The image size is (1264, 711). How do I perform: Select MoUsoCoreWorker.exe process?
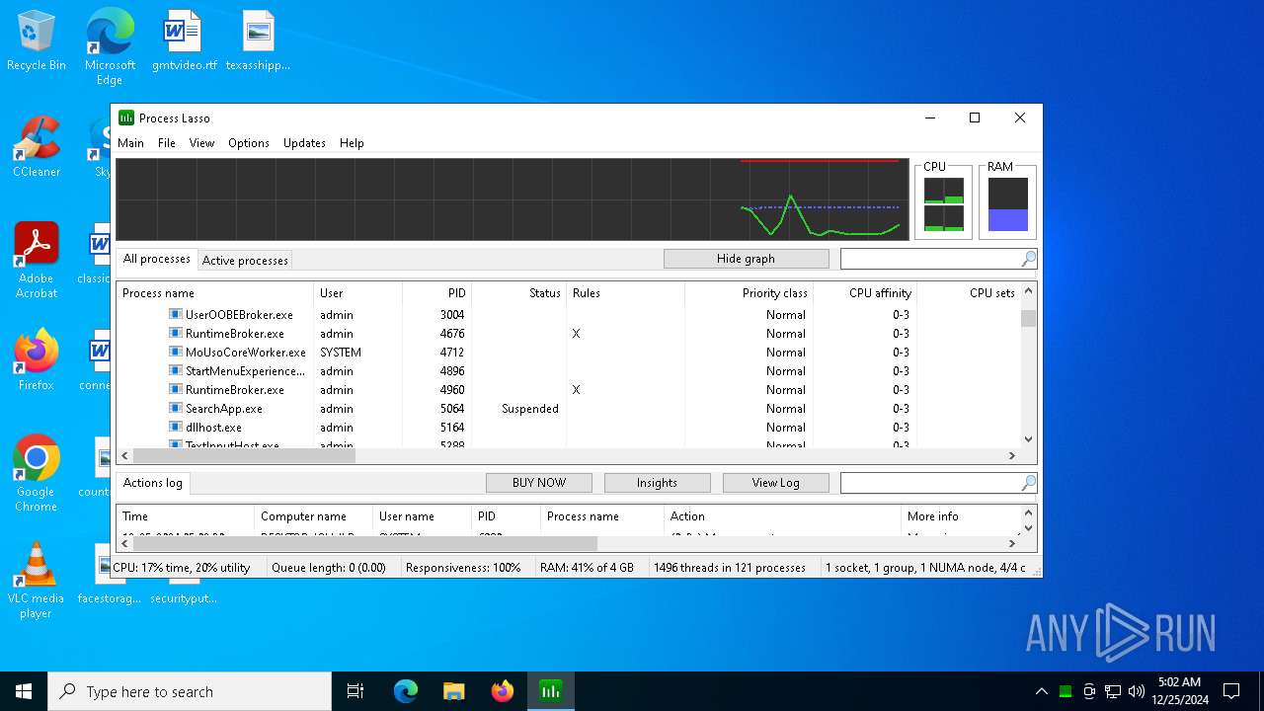pos(569,353)
